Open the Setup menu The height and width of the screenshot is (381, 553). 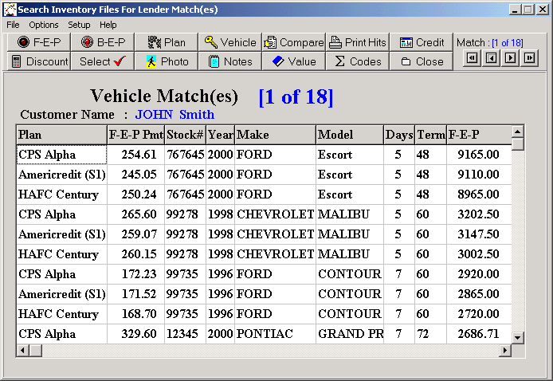click(79, 25)
